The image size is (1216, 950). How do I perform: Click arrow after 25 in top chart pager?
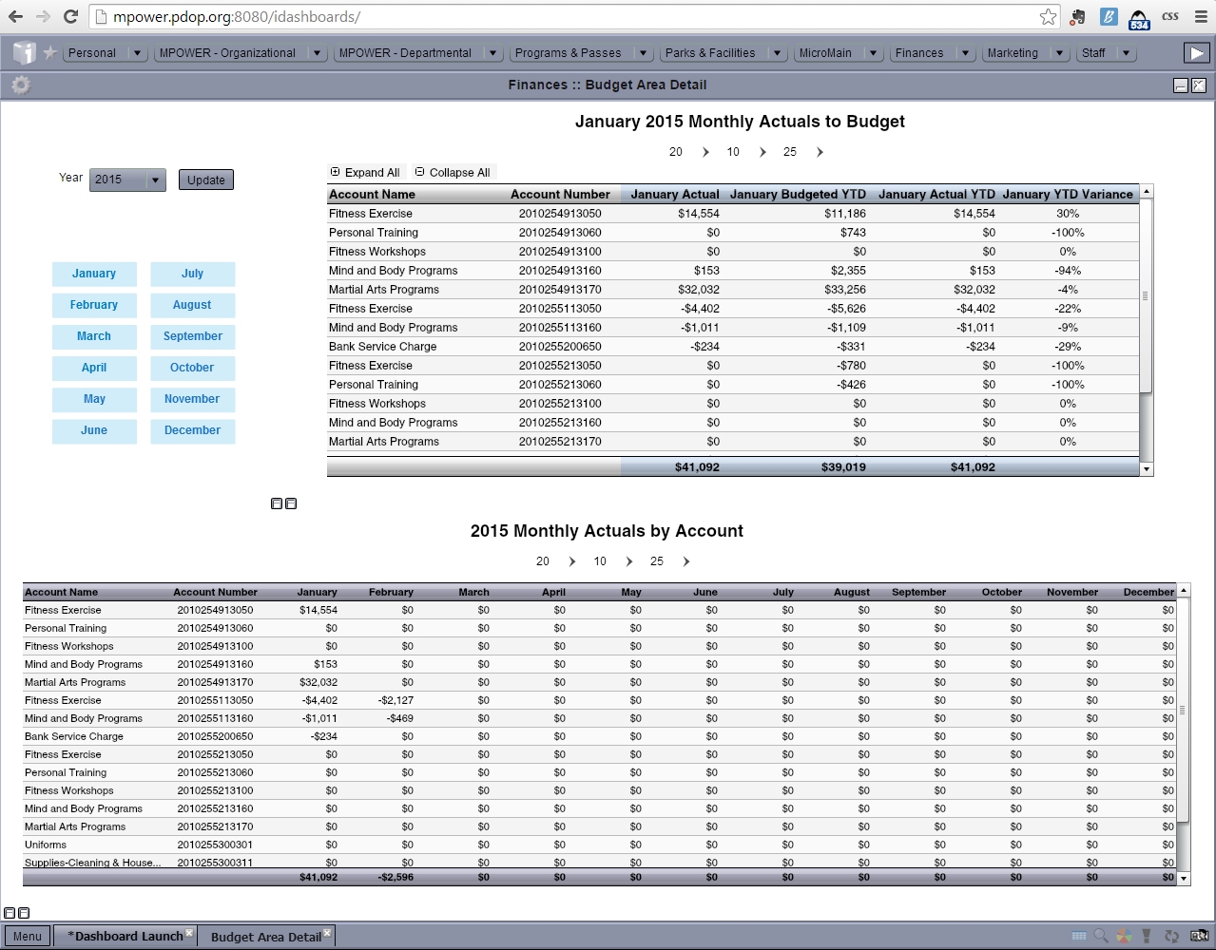(820, 152)
